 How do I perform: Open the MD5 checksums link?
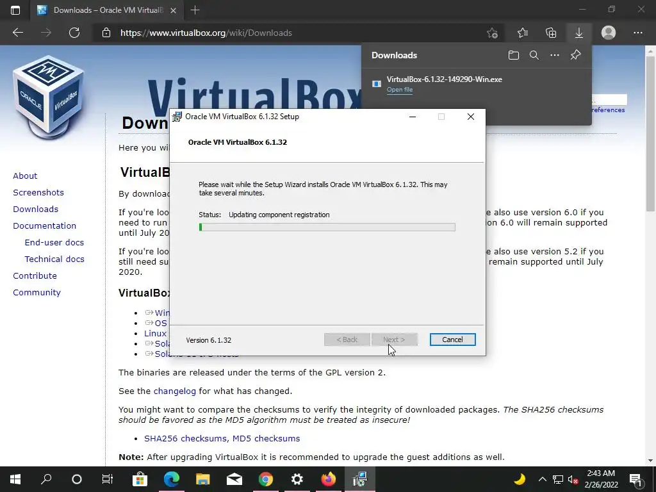point(266,438)
